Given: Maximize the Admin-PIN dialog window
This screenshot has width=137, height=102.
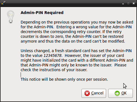Looking at the screenshot, I should click(x=128, y=3).
